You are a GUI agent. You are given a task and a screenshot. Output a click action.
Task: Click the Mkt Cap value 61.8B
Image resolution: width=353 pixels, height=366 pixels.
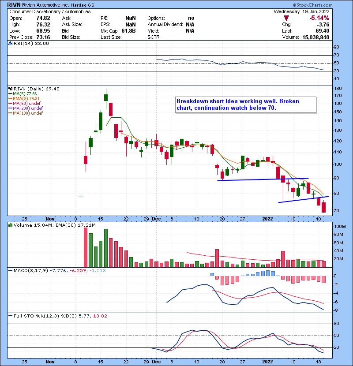pos(128,31)
